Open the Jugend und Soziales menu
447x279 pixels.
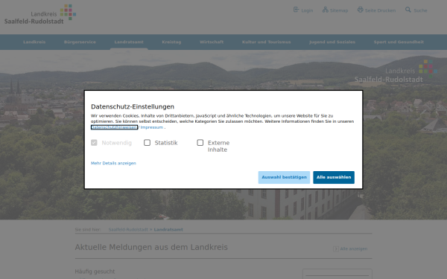332,42
